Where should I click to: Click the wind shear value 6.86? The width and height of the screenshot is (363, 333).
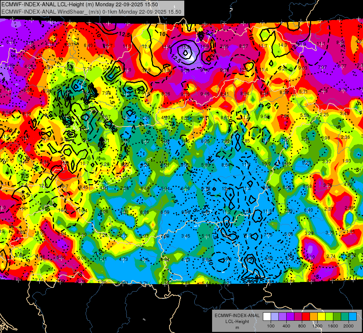(145, 212)
